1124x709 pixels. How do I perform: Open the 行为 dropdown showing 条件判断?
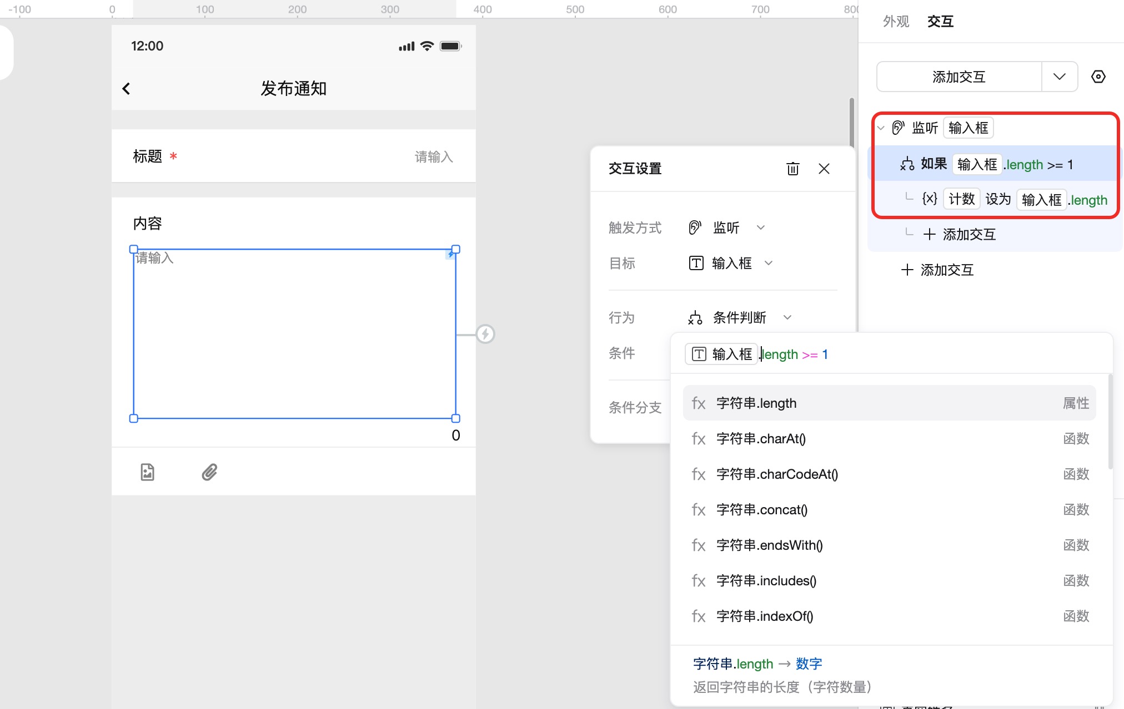pyautogui.click(x=787, y=317)
